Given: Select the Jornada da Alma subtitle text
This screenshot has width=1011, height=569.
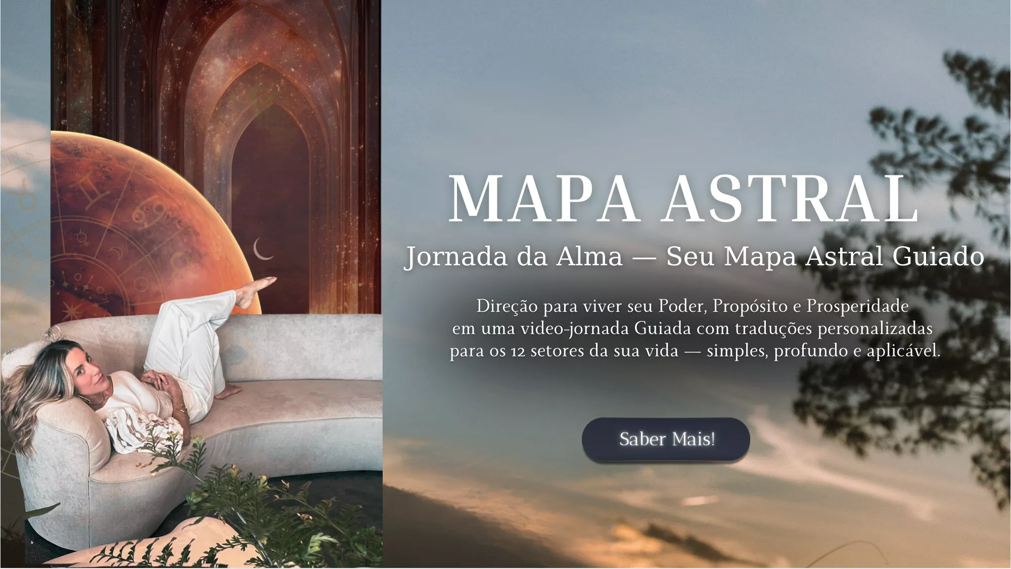Looking at the screenshot, I should pos(695,256).
